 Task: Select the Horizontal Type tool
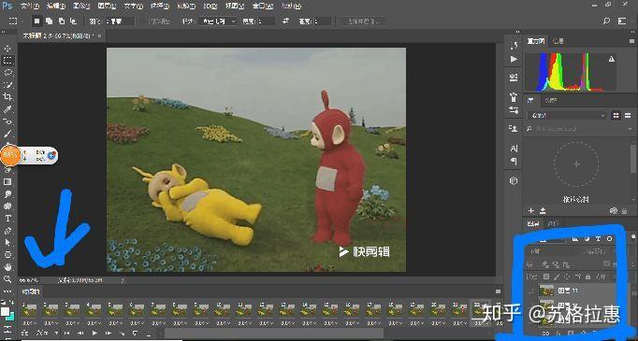7,219
